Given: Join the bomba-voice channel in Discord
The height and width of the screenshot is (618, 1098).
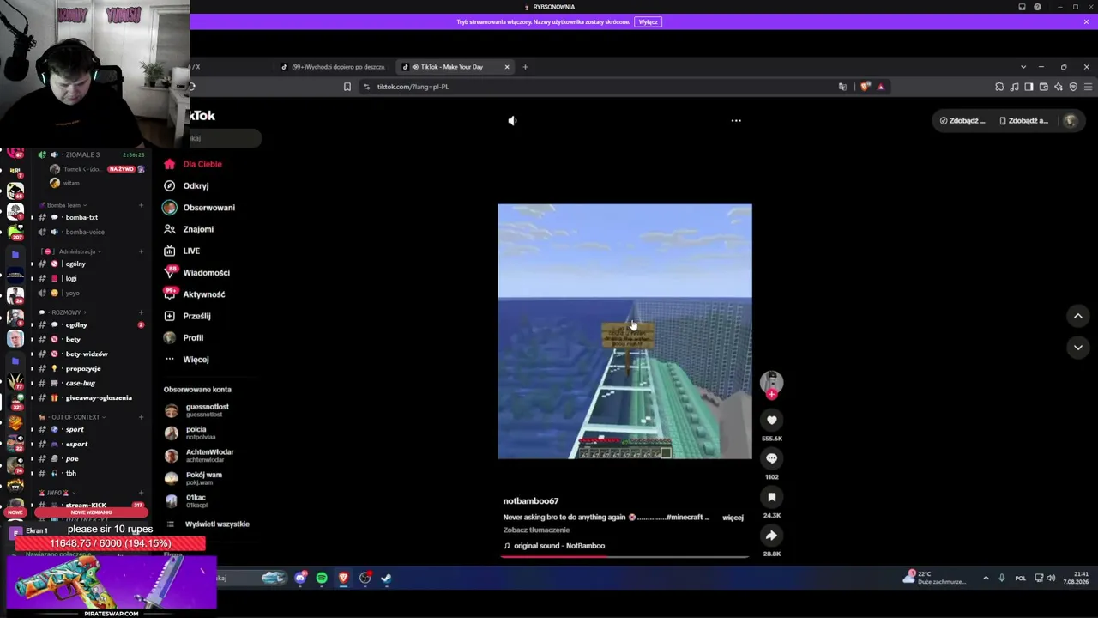Looking at the screenshot, I should [85, 233].
